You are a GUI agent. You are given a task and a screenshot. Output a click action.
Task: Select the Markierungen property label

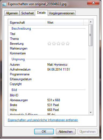(x=19, y=48)
